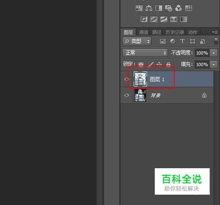The image size is (220, 205).
Task: Filter layers by adjustment layers
Action: [x=173, y=41]
